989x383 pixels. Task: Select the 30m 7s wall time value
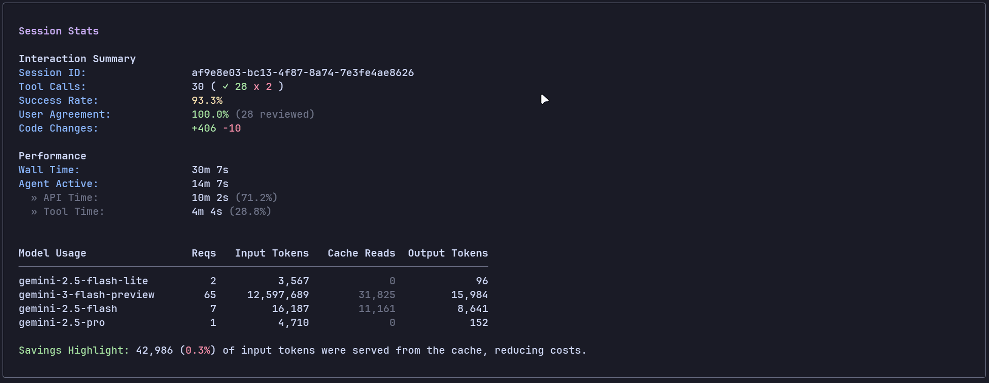pos(210,170)
